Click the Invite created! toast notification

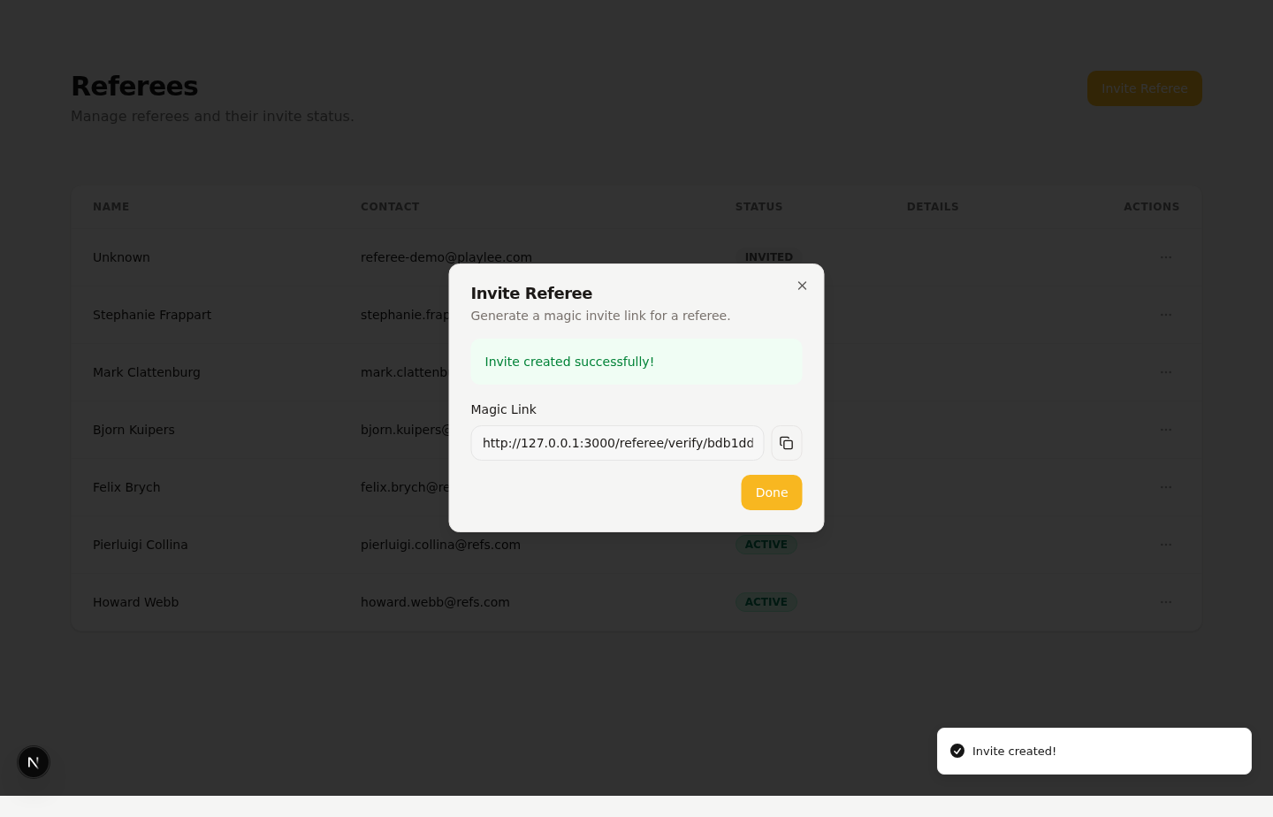tap(1093, 751)
